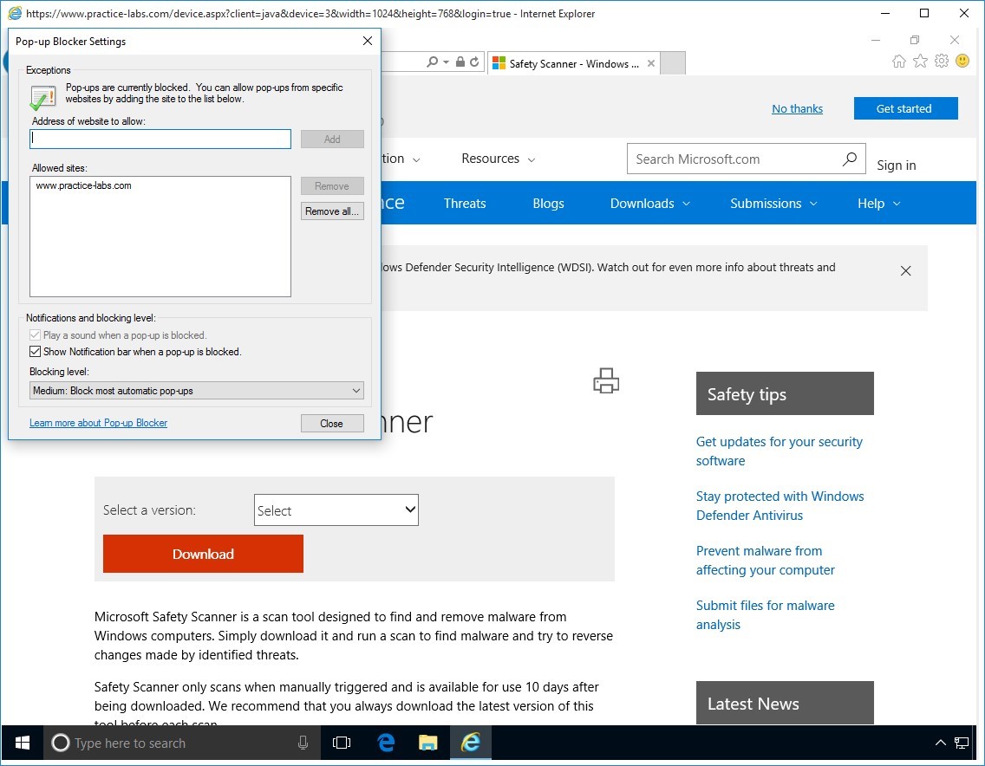Open Prevent malware from affecting your computer
Viewport: 985px width, 766px height.
[765, 560]
